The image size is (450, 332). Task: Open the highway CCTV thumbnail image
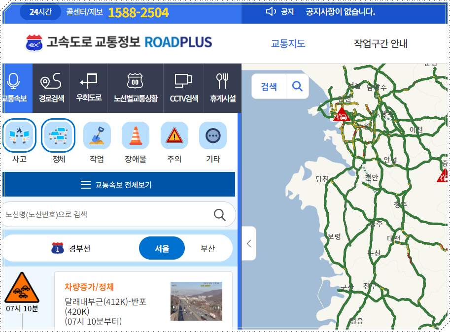196,299
